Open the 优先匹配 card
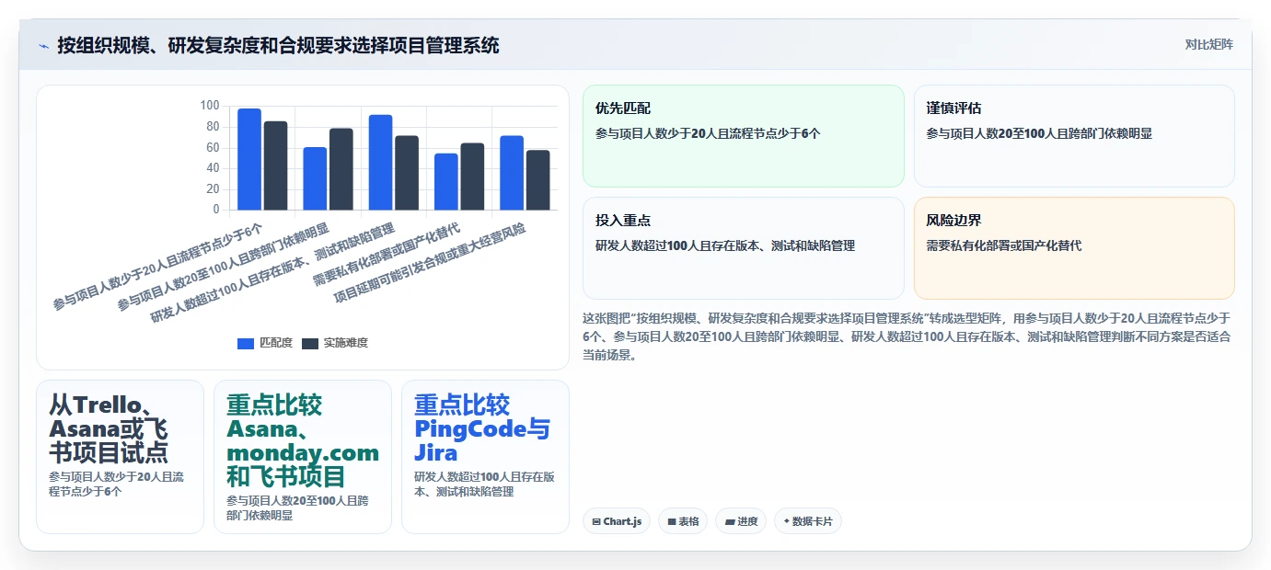This screenshot has width=1271, height=570. click(x=743, y=136)
